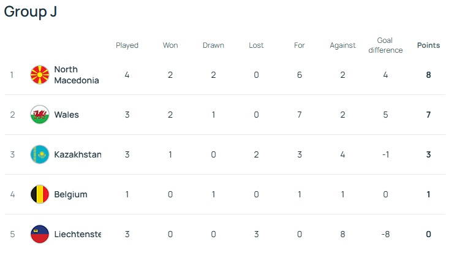Click the Lost column header
The image size is (457, 258).
tap(256, 45)
